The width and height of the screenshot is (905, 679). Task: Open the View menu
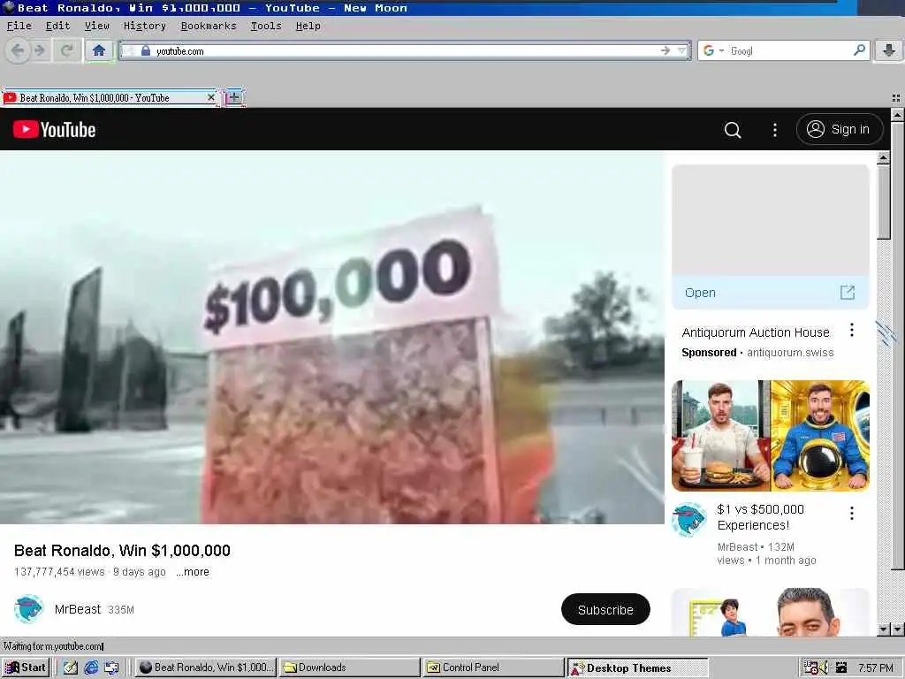[97, 26]
